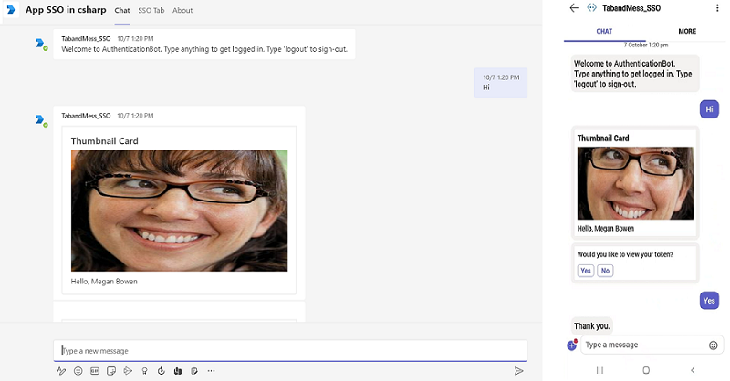Open the GIF picker
Image resolution: width=730 pixels, height=381 pixels.
pos(95,371)
